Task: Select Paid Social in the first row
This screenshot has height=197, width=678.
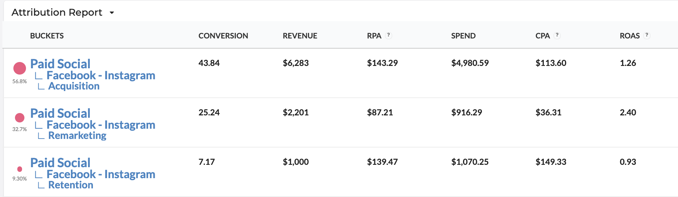Action: click(x=60, y=64)
